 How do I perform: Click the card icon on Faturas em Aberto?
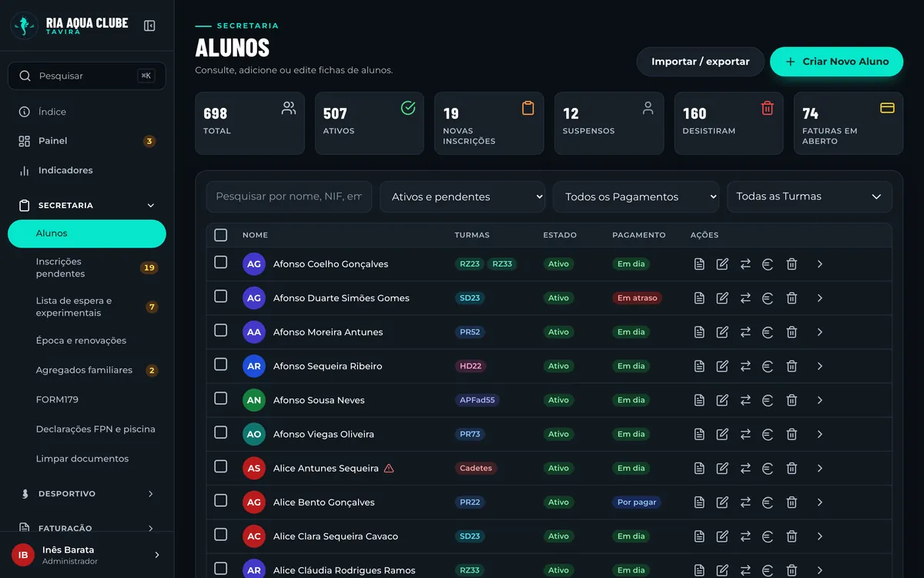887,108
